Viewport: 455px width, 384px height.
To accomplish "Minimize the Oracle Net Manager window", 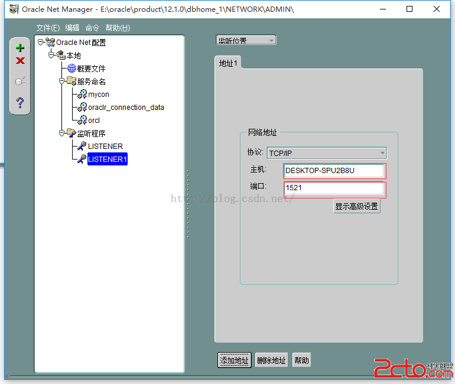I will pyautogui.click(x=383, y=9).
